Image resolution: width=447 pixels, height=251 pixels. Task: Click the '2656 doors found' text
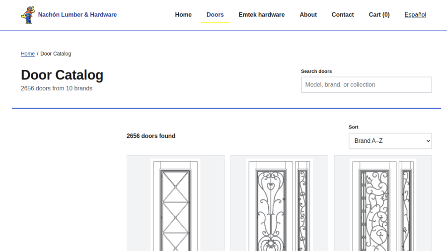(x=151, y=136)
